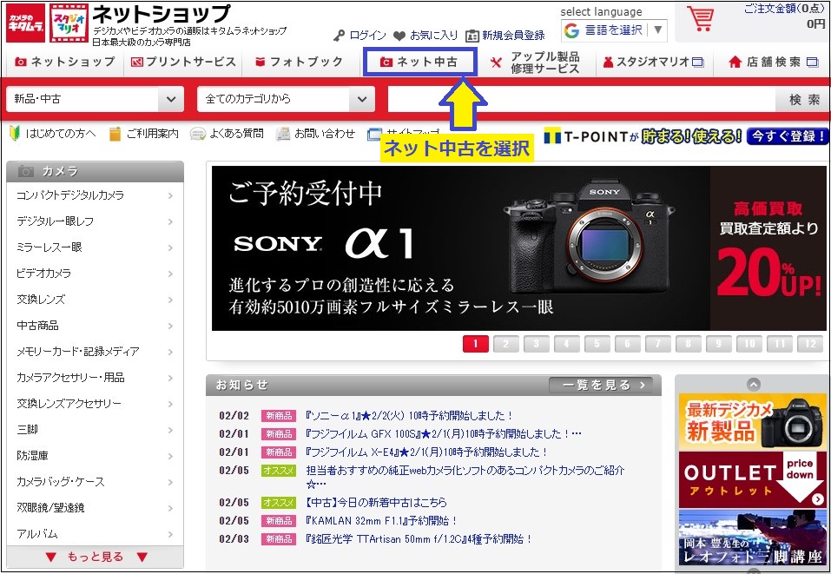
Task: Open the プリントサービス tab
Action: [x=183, y=62]
